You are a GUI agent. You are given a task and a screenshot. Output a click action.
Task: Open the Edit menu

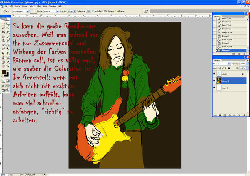tap(11, 6)
